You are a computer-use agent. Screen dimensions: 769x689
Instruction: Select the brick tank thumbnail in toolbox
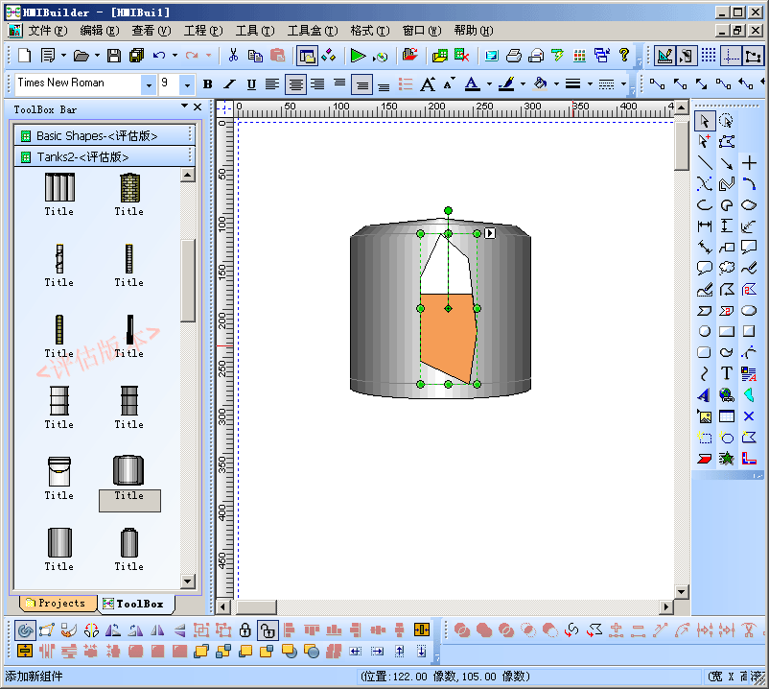point(129,188)
